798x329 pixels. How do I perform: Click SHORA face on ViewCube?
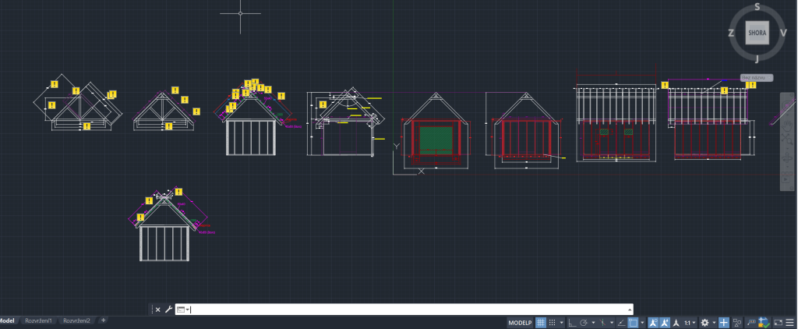(756, 34)
